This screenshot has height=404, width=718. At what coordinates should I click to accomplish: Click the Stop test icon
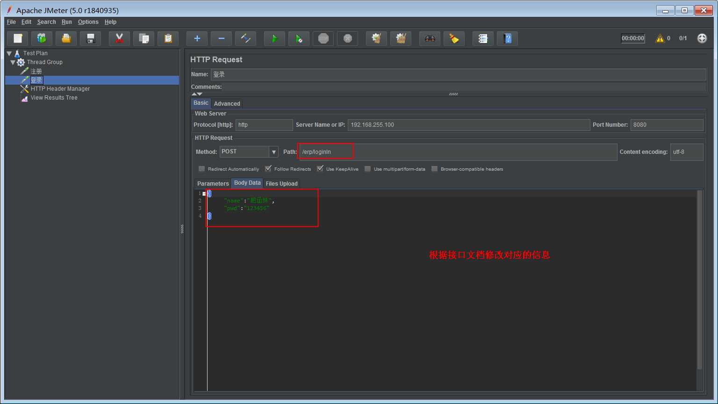323,38
